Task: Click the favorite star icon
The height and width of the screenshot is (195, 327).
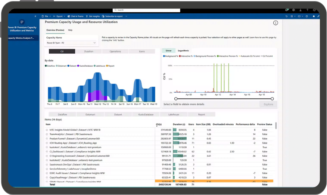Action: pos(314,16)
